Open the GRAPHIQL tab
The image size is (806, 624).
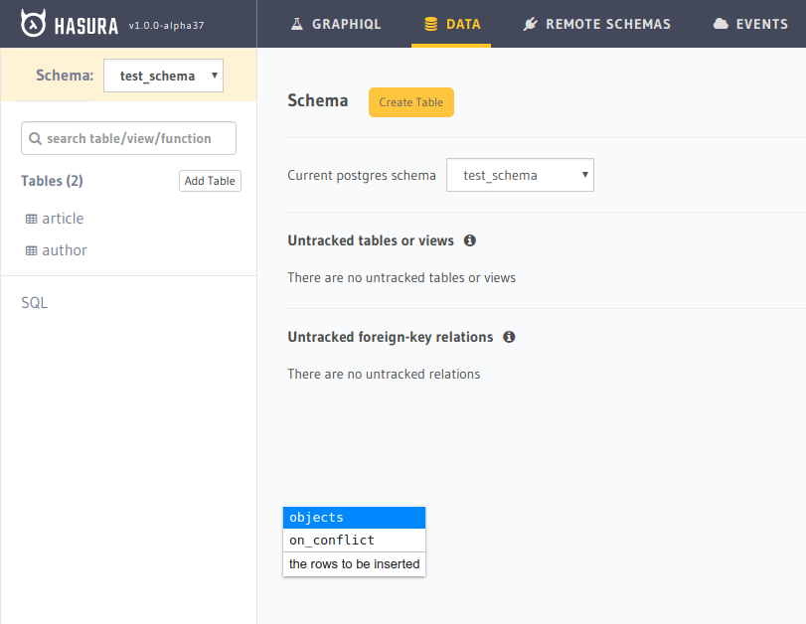click(336, 24)
